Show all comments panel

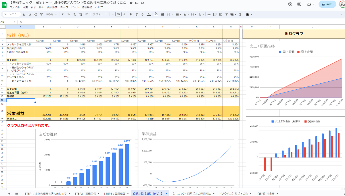coord(299,4)
